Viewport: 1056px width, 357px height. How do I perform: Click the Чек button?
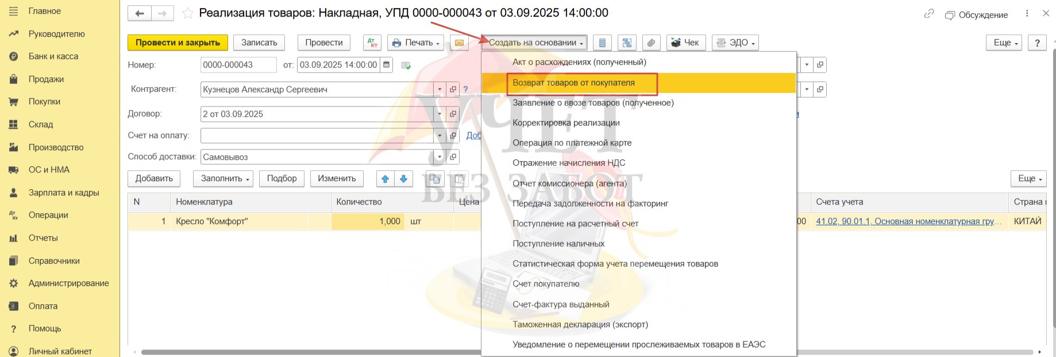tap(686, 42)
